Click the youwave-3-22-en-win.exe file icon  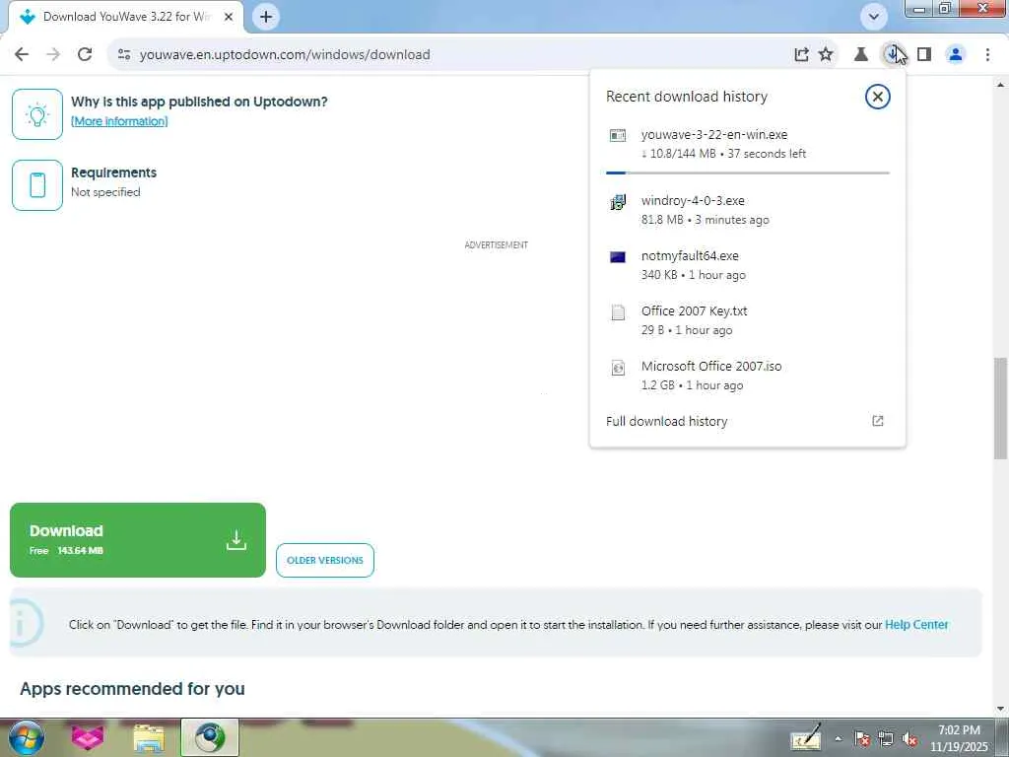pyautogui.click(x=618, y=135)
